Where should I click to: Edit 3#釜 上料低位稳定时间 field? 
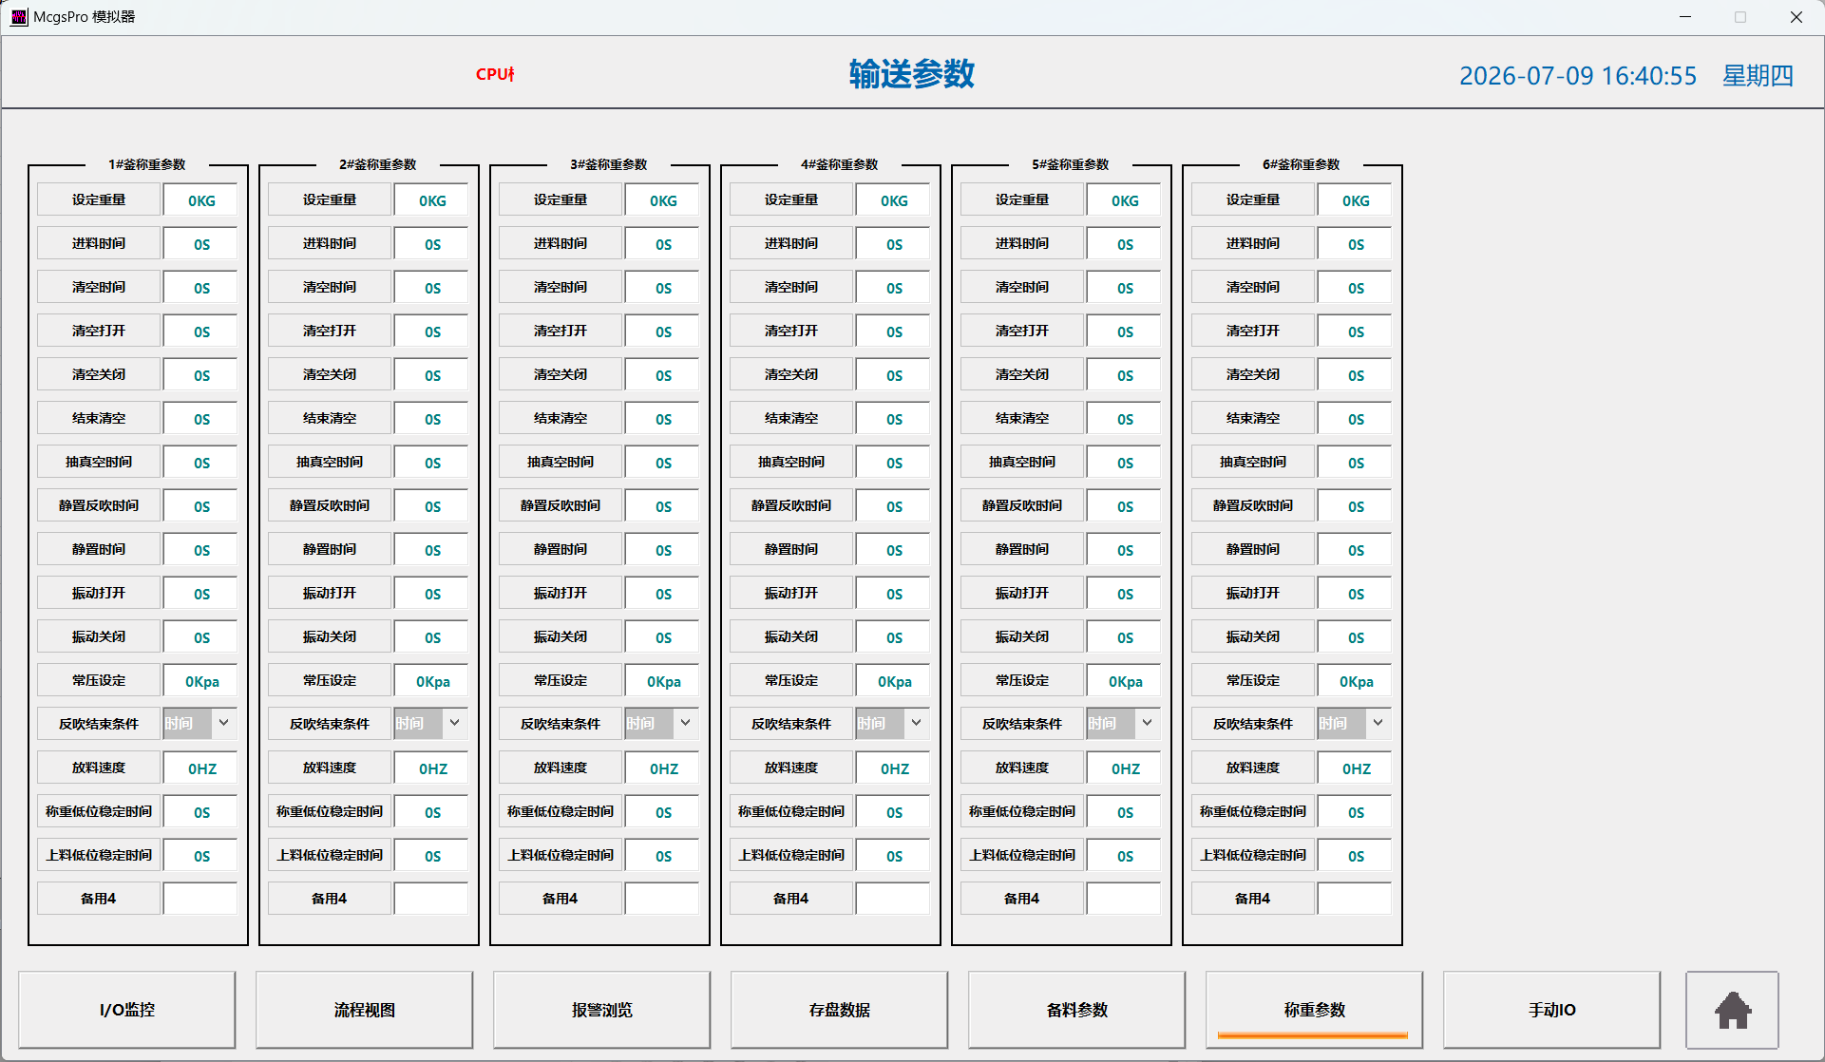point(662,856)
